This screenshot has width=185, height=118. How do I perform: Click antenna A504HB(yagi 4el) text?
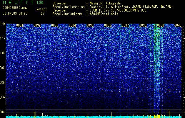click(104, 14)
